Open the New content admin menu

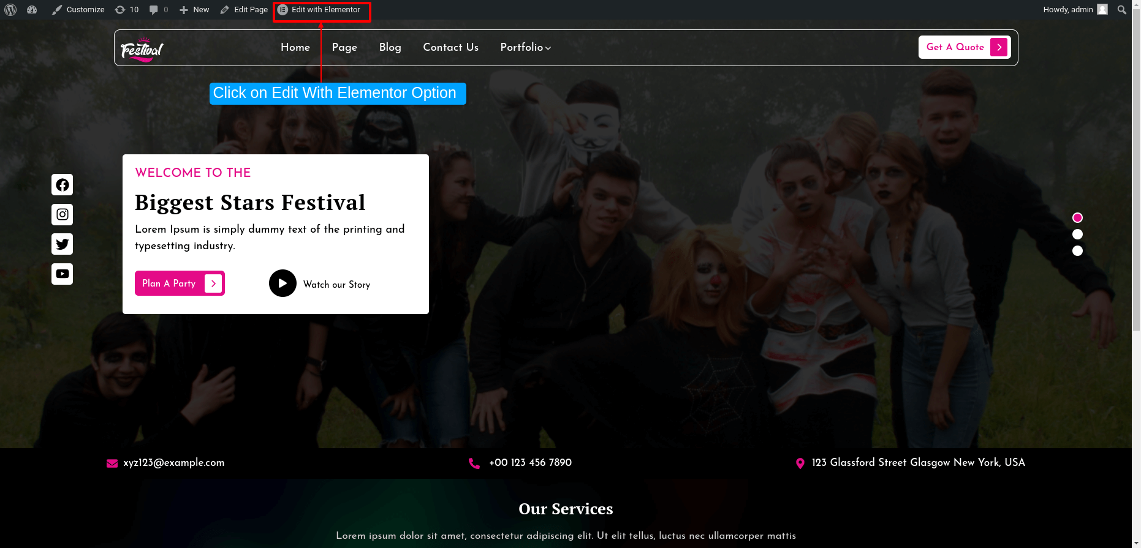(194, 10)
